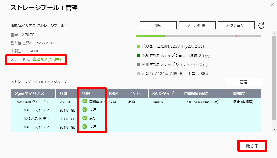Click third 良好 status check icon

[x=85, y=127]
